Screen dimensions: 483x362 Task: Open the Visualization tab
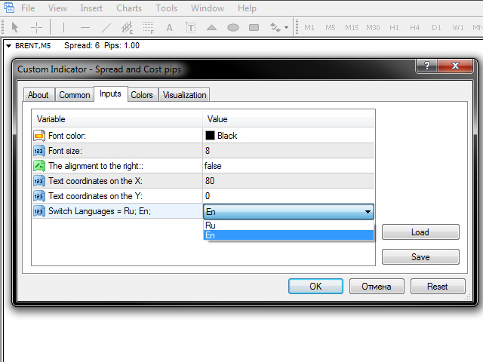click(x=184, y=95)
